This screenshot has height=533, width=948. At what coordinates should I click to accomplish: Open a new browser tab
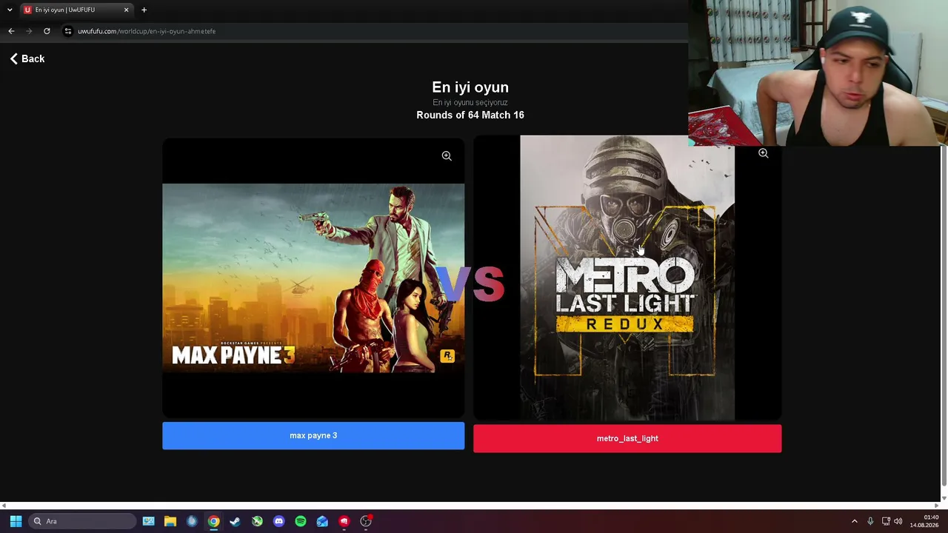(x=144, y=10)
